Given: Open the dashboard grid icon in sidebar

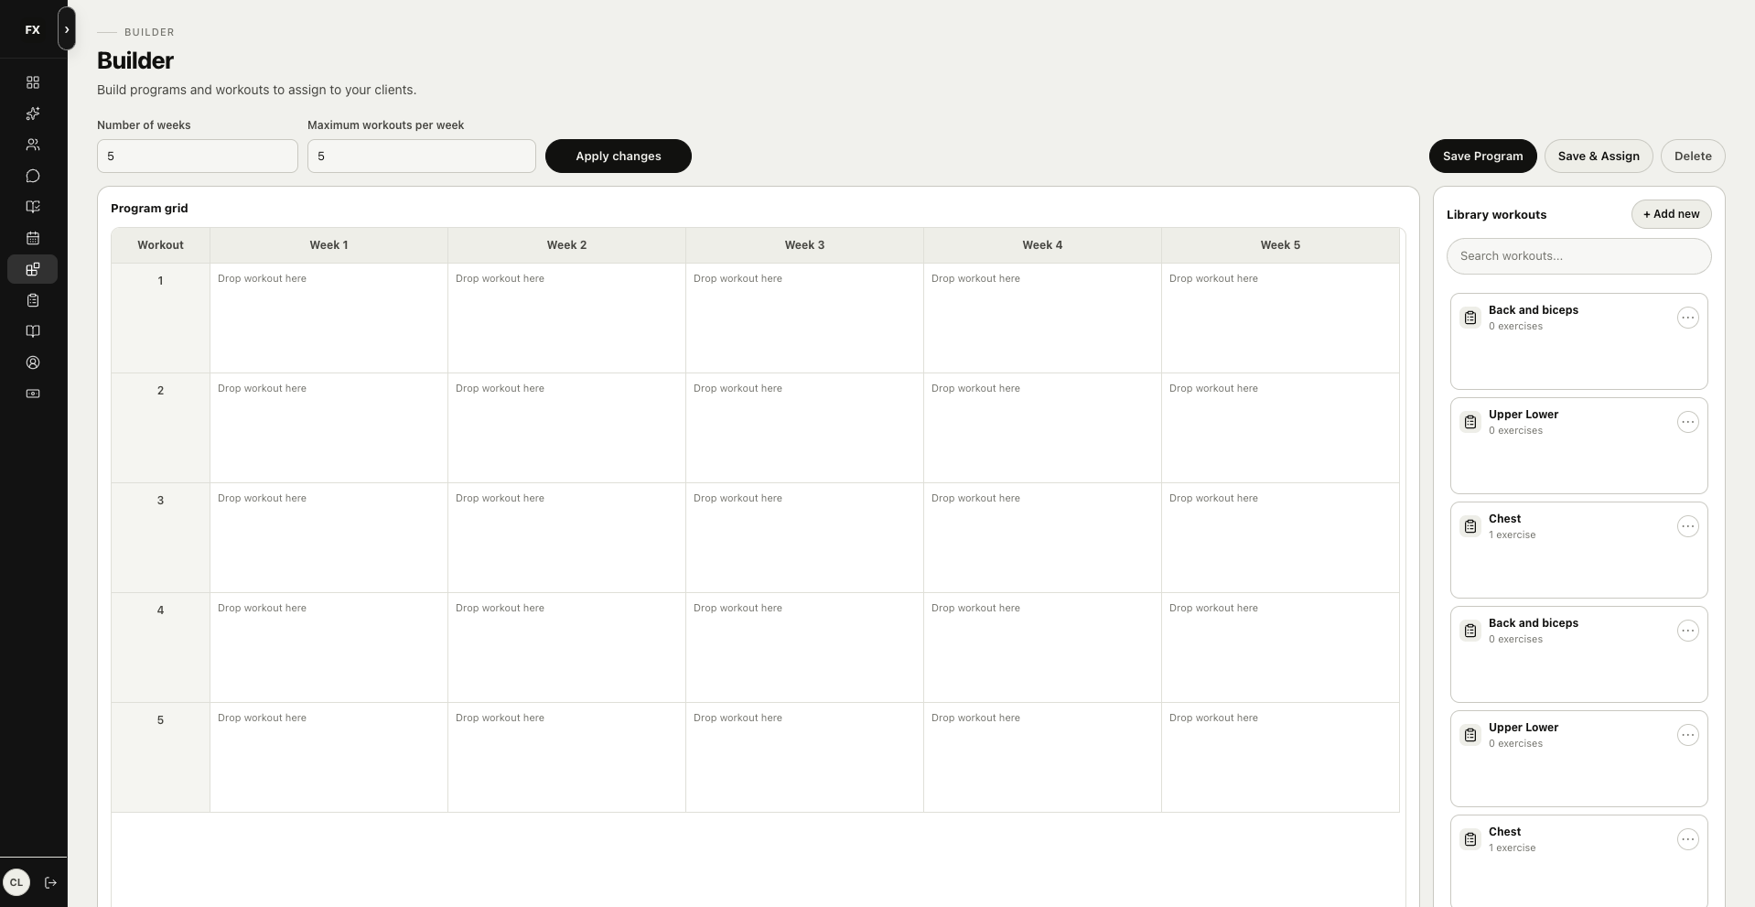Looking at the screenshot, I should tap(33, 82).
